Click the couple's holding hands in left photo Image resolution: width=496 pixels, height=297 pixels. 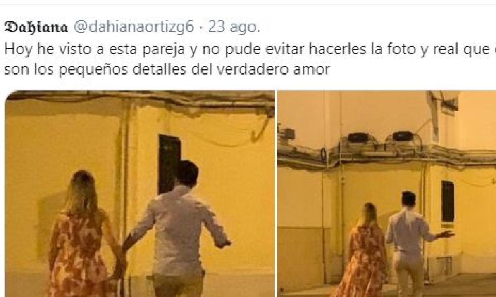coord(119,264)
